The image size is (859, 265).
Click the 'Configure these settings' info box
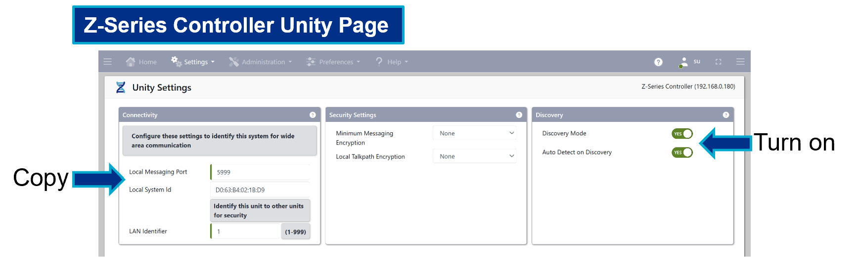[x=220, y=141]
